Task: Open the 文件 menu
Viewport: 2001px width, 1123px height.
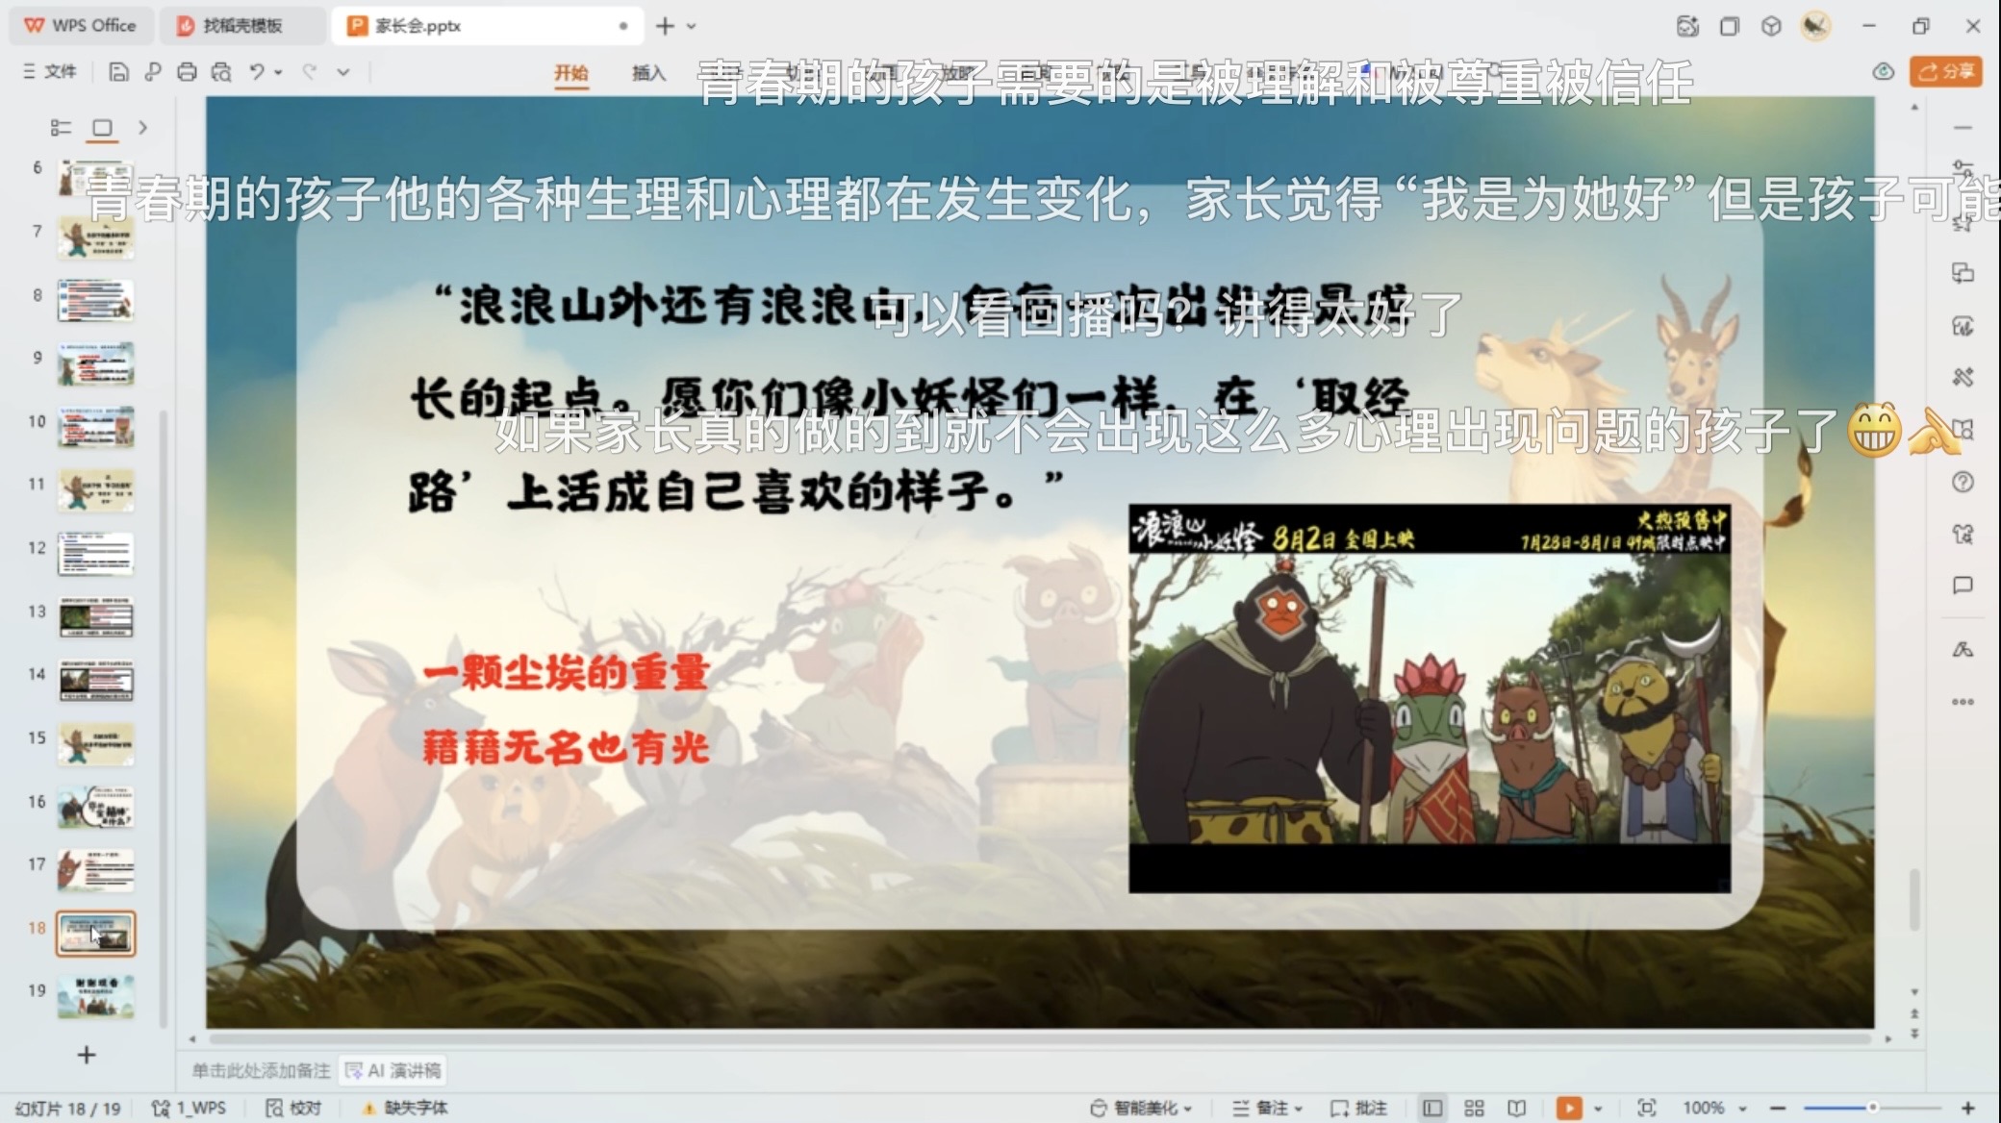Action: [x=50, y=72]
